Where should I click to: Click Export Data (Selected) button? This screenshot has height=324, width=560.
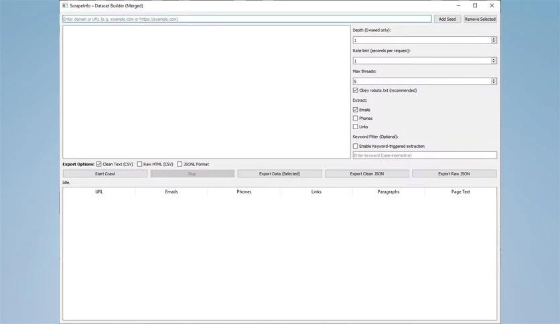279,174
